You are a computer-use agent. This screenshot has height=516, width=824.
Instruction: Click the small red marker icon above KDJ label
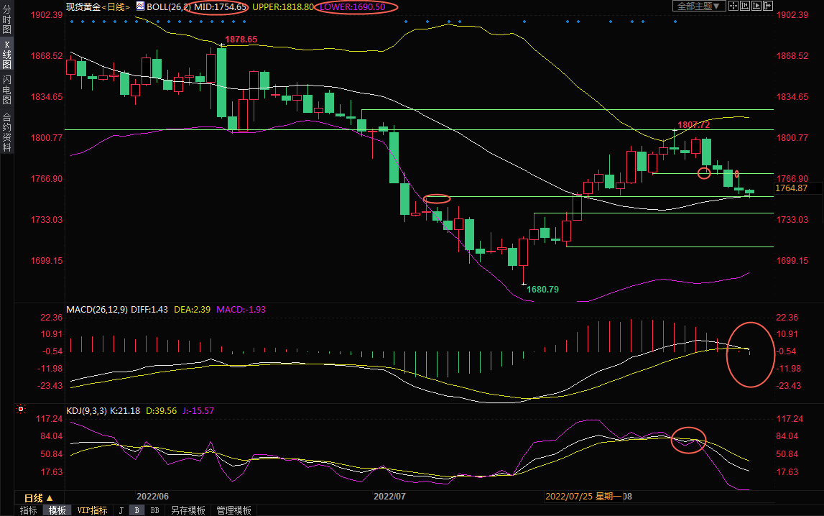(x=21, y=410)
